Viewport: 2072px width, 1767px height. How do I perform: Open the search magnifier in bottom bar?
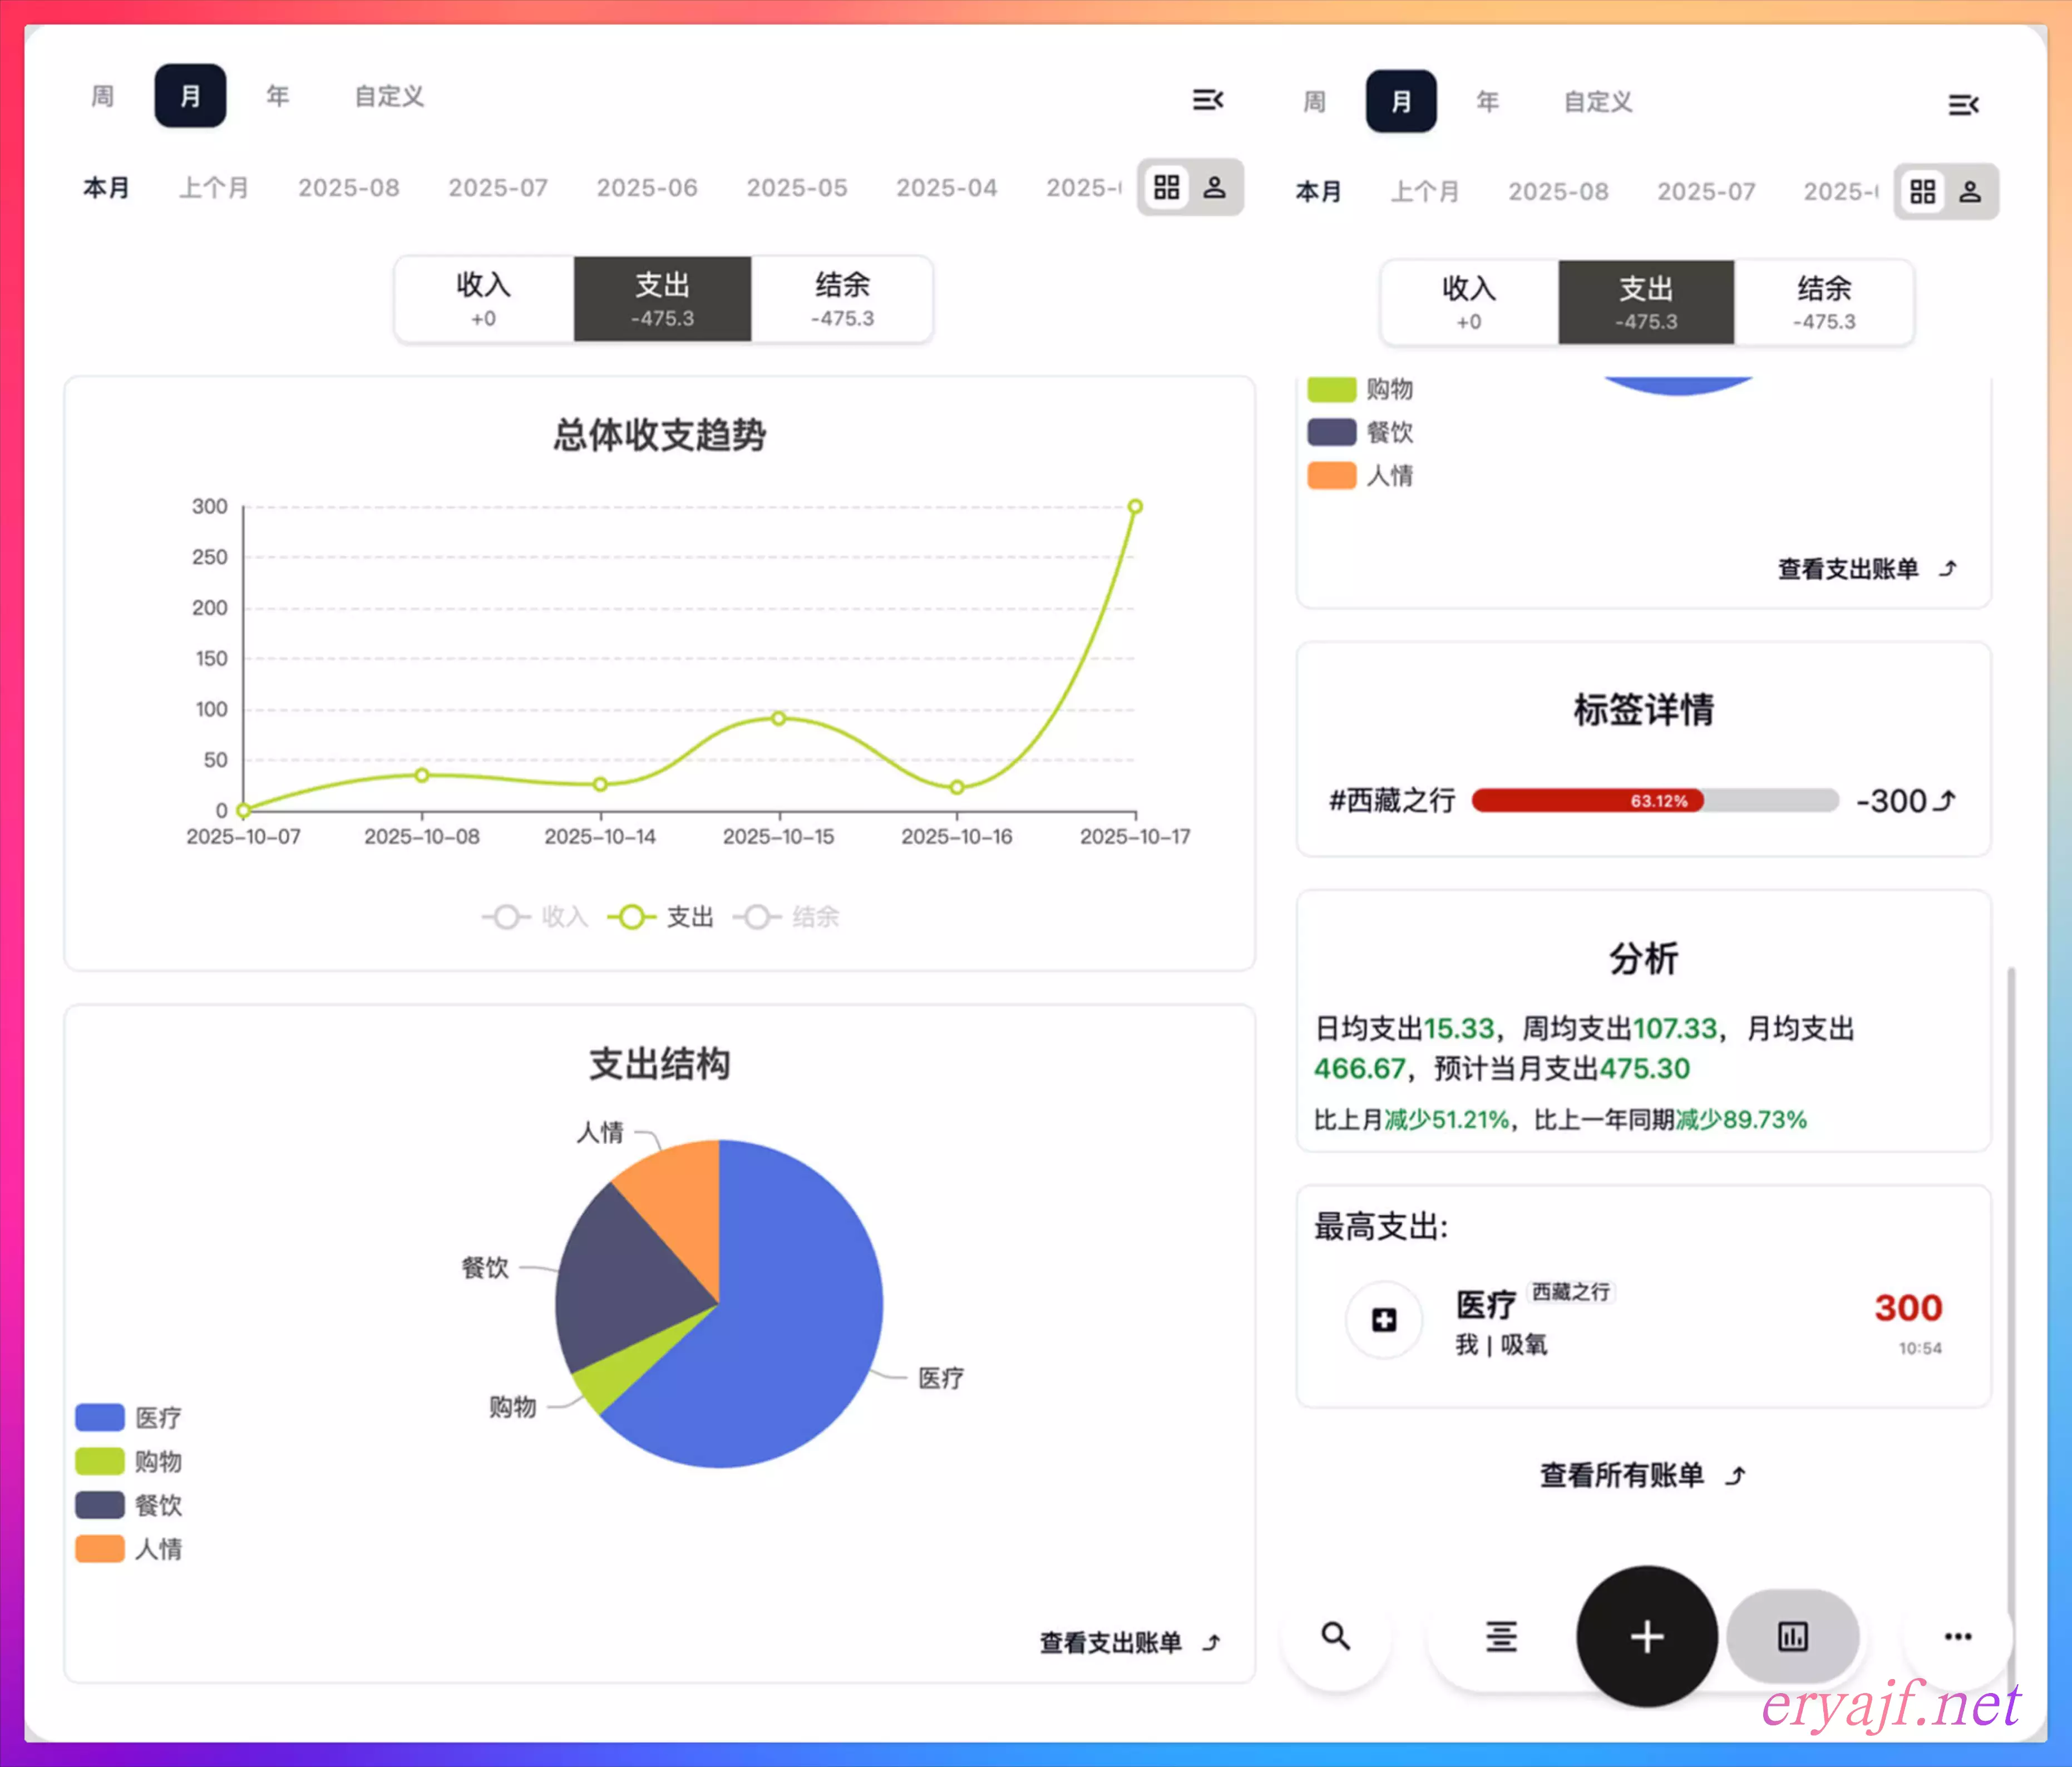pos(1336,1636)
